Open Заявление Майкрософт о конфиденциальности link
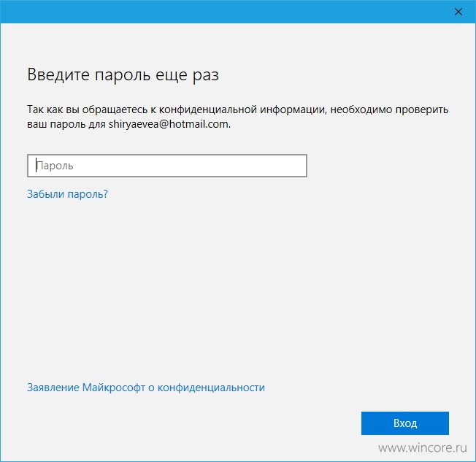Viewport: 476px width, 462px height. tap(146, 388)
